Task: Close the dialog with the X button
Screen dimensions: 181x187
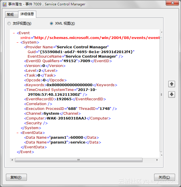Action: click(x=172, y=3)
